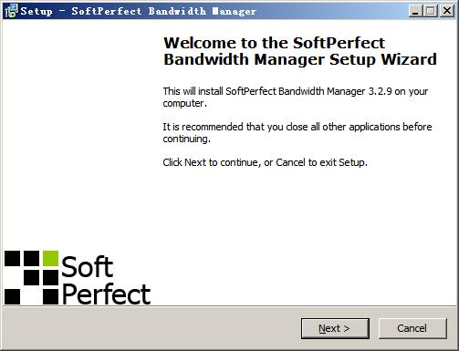The height and width of the screenshot is (351, 459).
Task: Close the Setup window with X
Action: 447,11
